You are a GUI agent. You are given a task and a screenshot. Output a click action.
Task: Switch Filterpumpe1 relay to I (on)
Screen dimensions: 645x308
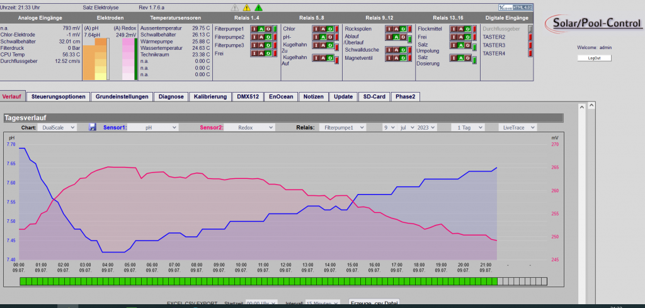point(254,29)
